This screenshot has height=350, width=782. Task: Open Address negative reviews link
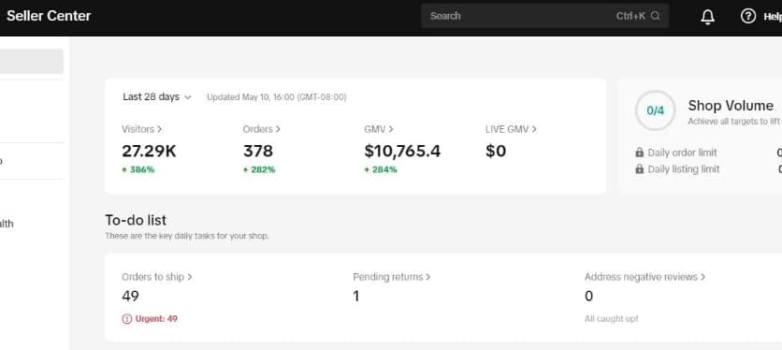point(644,277)
